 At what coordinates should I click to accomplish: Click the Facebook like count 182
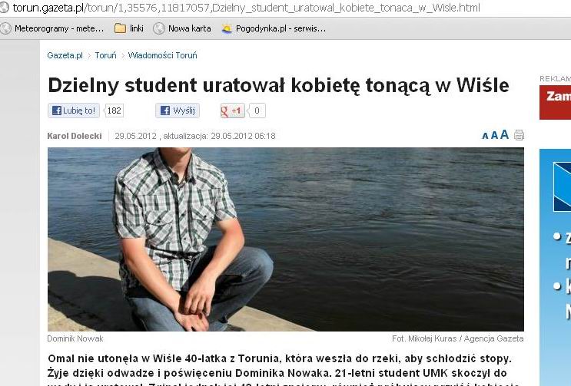click(114, 111)
